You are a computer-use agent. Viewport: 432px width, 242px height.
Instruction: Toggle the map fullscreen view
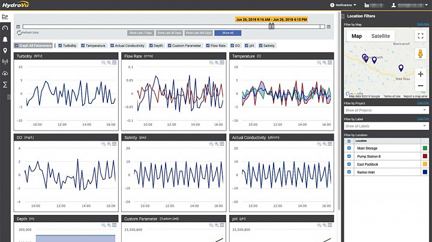pyautogui.click(x=421, y=36)
